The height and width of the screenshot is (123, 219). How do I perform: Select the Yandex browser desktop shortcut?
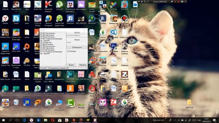pyautogui.click(x=5, y=19)
